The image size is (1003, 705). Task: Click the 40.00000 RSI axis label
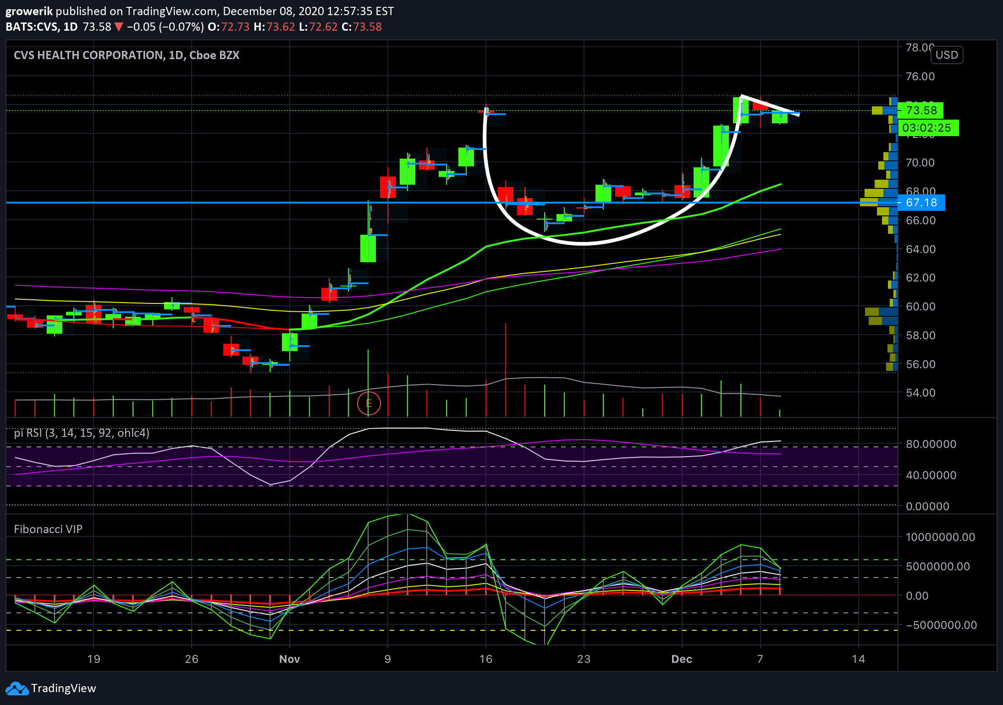(x=931, y=475)
